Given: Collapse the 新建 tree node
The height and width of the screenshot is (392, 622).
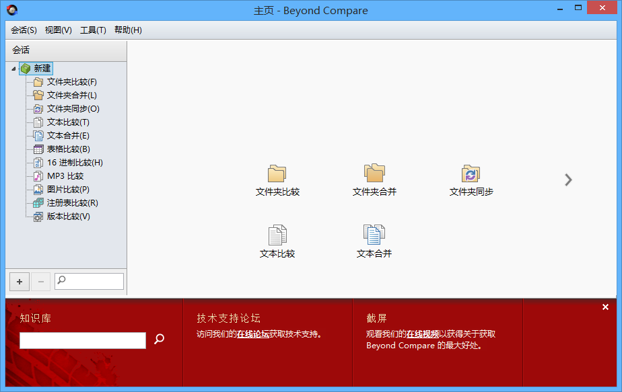Looking at the screenshot, I should [x=13, y=69].
